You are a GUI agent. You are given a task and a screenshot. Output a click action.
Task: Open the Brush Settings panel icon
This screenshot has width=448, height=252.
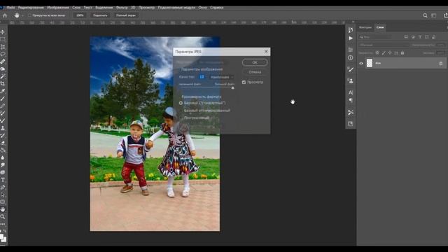click(x=351, y=69)
